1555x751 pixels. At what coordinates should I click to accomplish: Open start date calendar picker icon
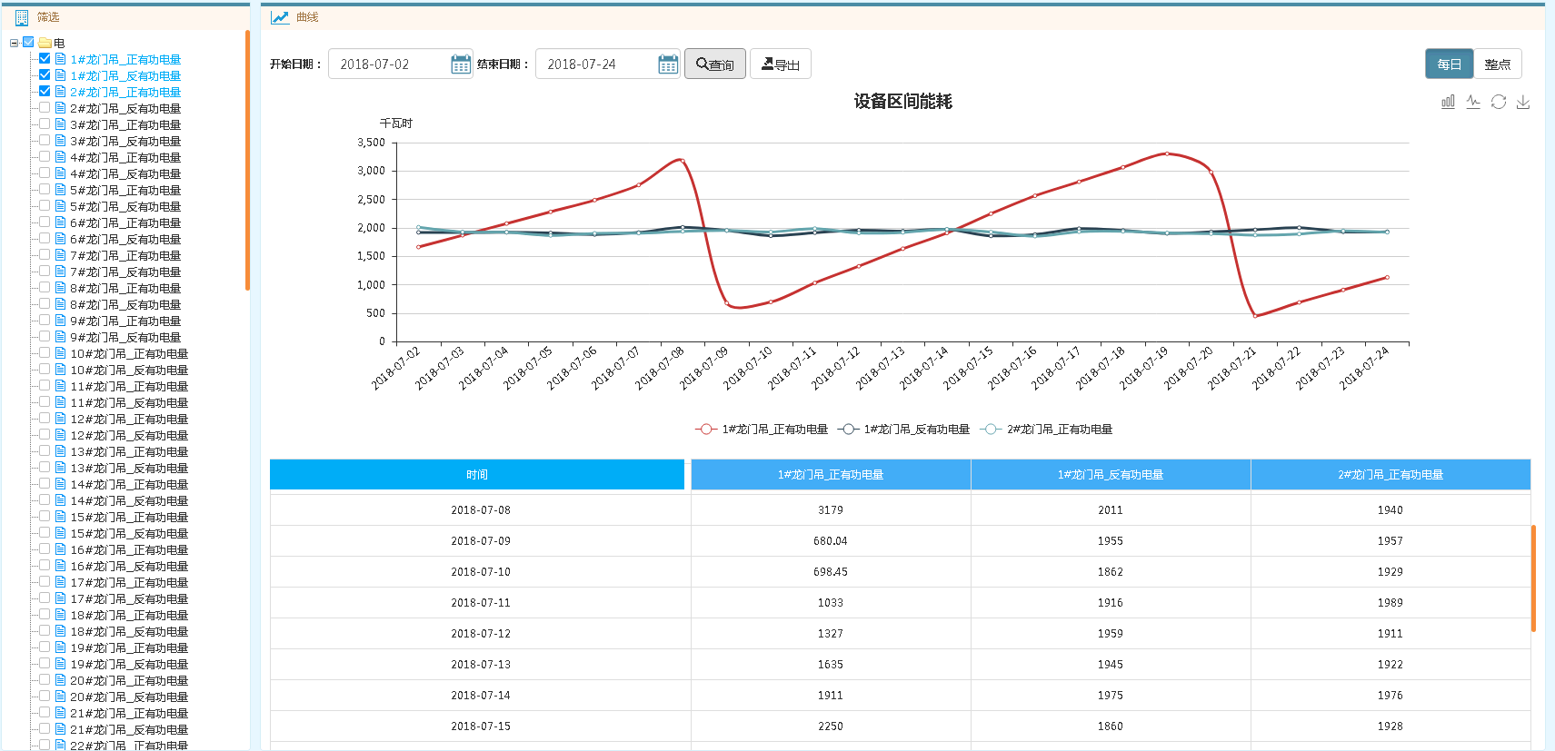click(461, 64)
